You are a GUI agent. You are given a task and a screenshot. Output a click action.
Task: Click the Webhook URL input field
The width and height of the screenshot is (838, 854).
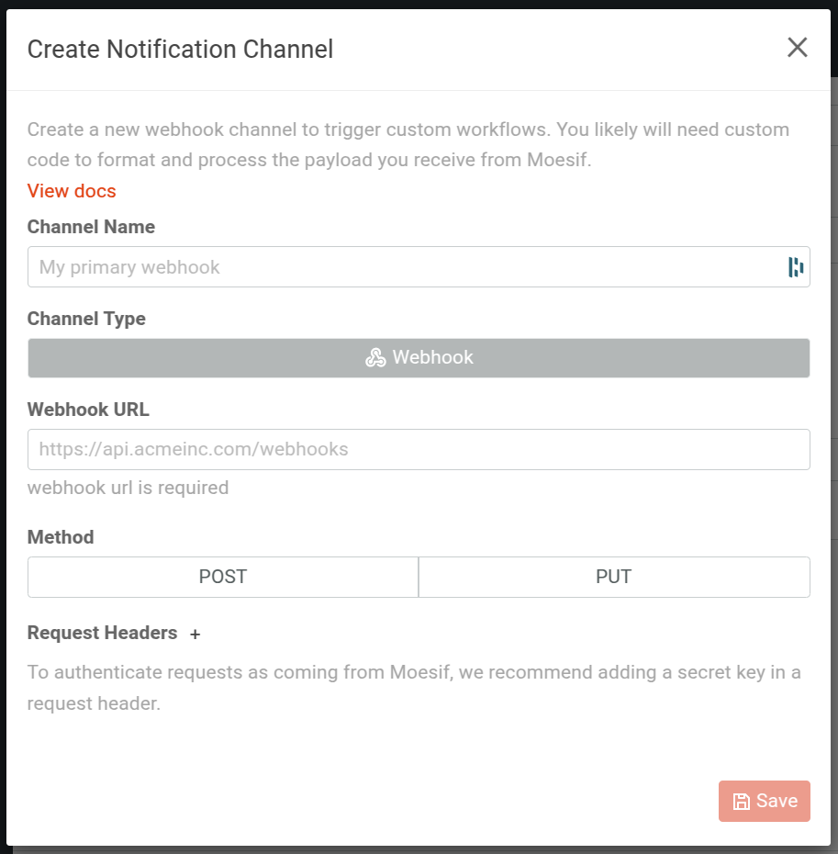click(419, 449)
